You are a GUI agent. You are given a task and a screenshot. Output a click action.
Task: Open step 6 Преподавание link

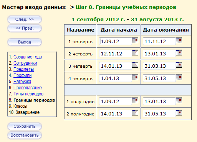click(28, 88)
